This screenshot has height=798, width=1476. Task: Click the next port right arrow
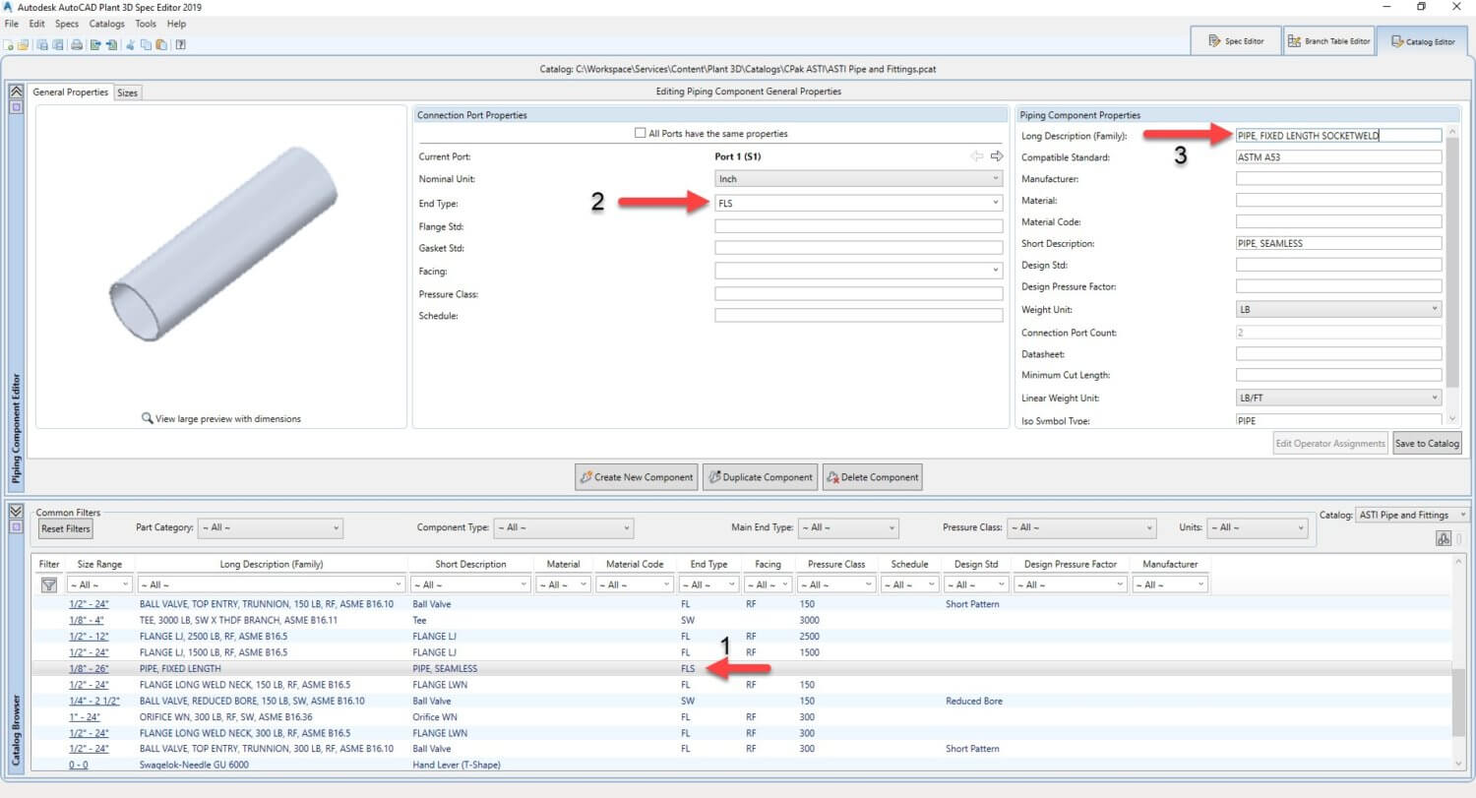[x=997, y=156]
